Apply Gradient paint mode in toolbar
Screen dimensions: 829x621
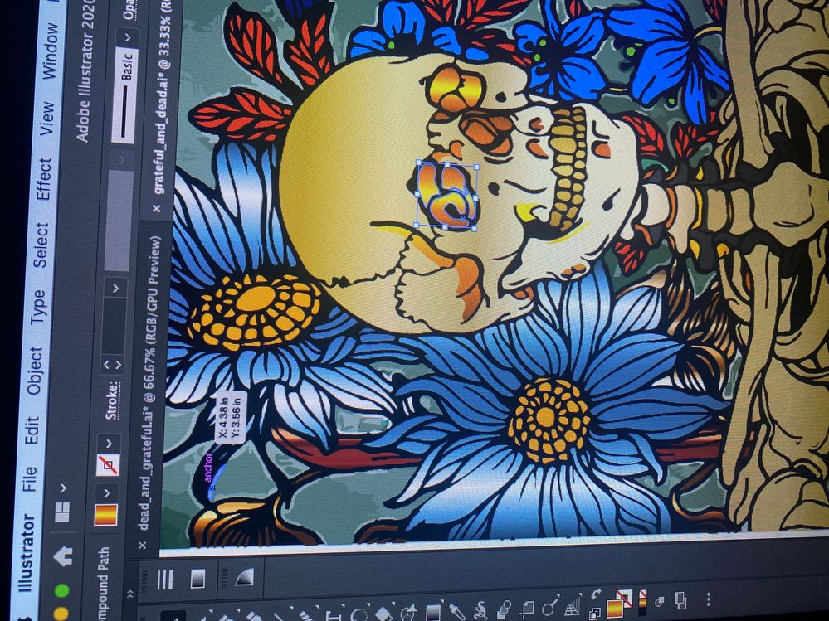click(x=642, y=602)
